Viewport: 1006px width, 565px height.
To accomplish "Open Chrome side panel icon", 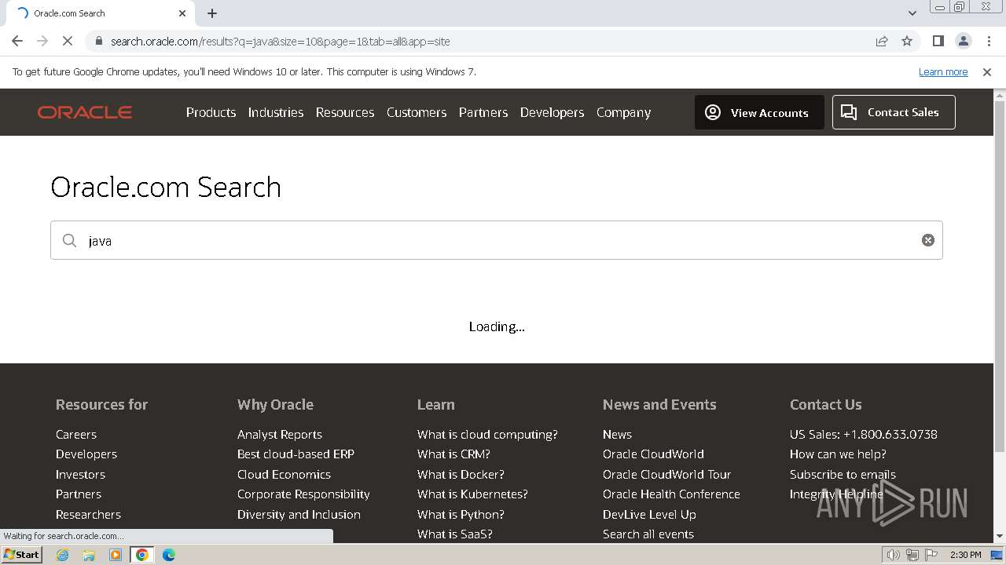I will 938,41.
